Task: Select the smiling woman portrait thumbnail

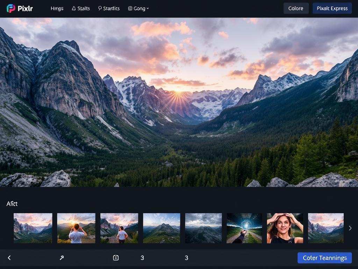Action: coord(285,228)
